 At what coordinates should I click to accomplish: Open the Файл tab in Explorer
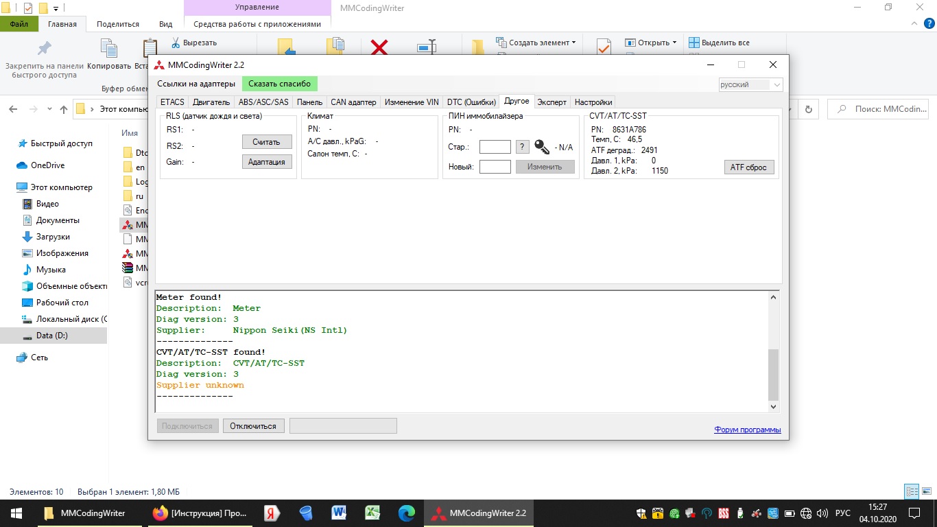pyautogui.click(x=19, y=24)
